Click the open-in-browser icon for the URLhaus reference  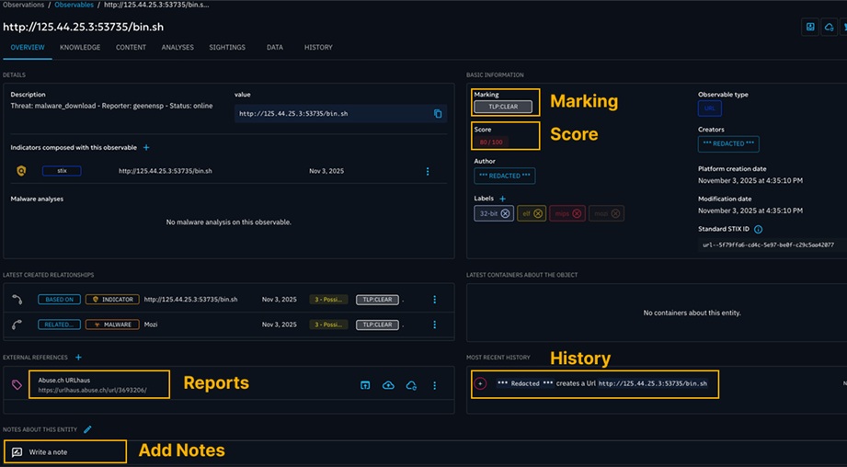(x=365, y=385)
